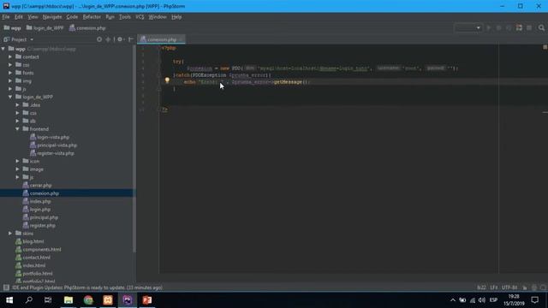This screenshot has height=308, width=548.
Task: Click the collapse all icon in Project panel
Action: [x=109, y=39]
